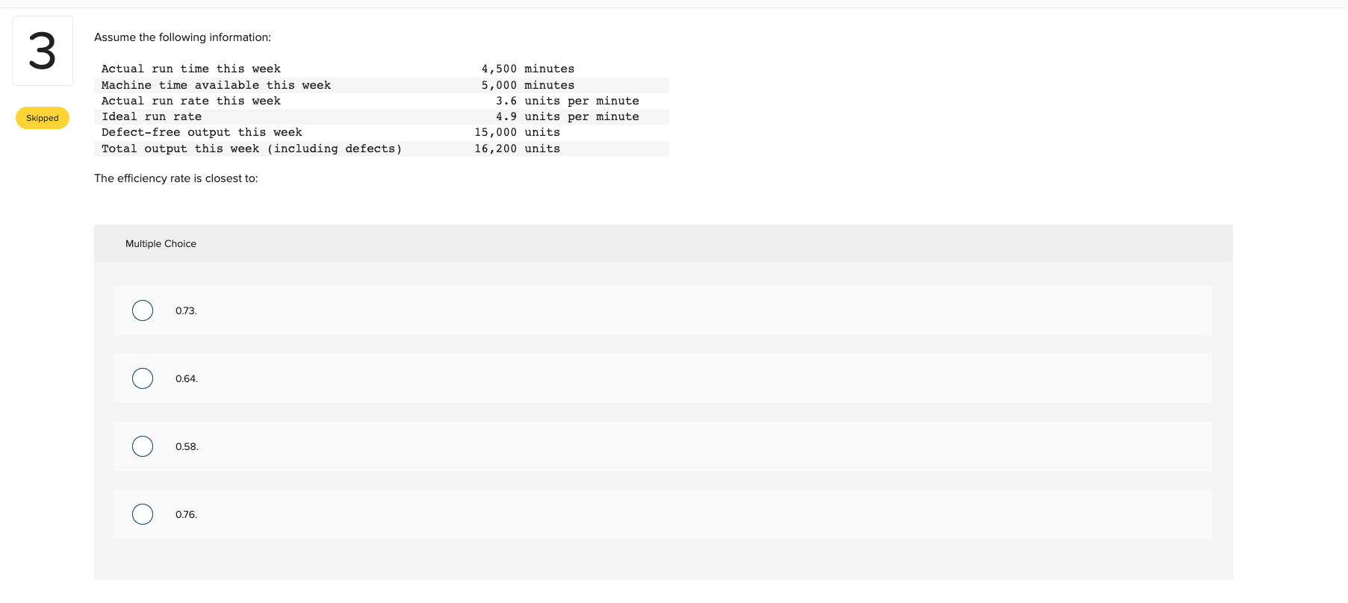Select the Total output row
Viewport: 1348px width, 603px height.
click(x=336, y=148)
